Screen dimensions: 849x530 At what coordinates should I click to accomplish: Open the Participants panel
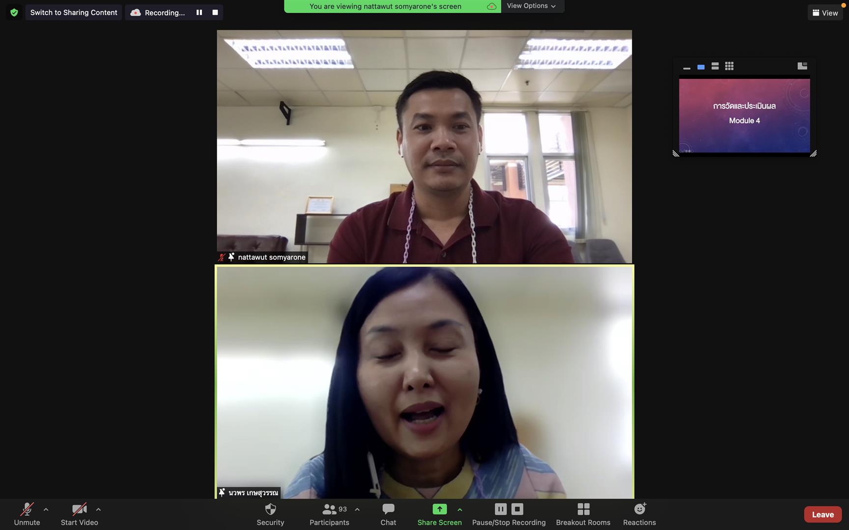(x=329, y=514)
